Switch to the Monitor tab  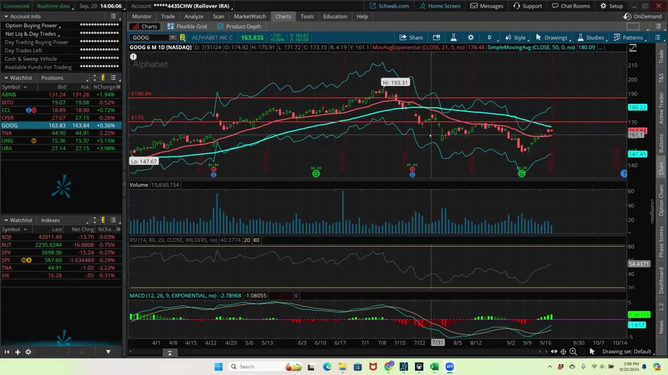[x=141, y=16]
